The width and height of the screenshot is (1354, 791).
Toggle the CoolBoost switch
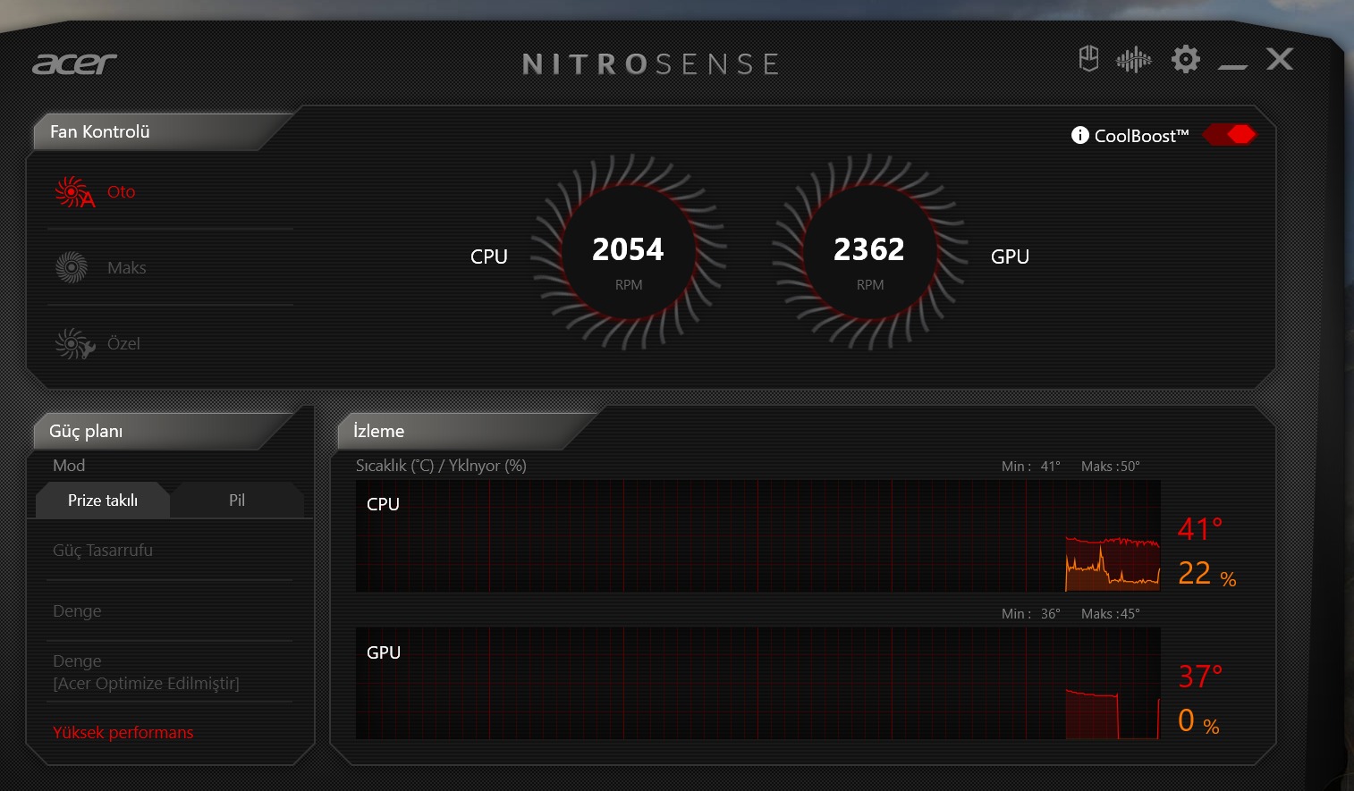tap(1230, 134)
